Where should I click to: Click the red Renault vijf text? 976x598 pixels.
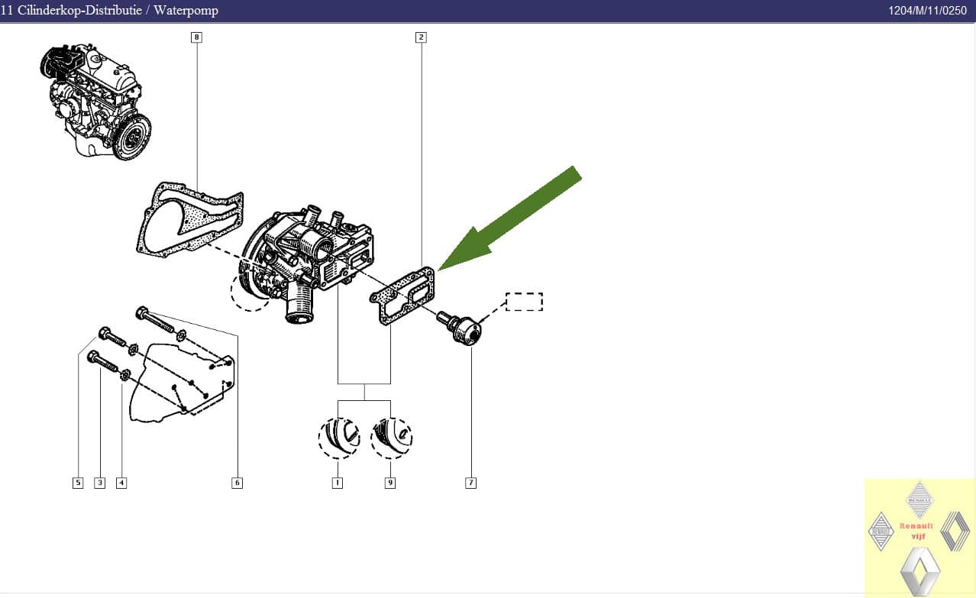click(918, 531)
